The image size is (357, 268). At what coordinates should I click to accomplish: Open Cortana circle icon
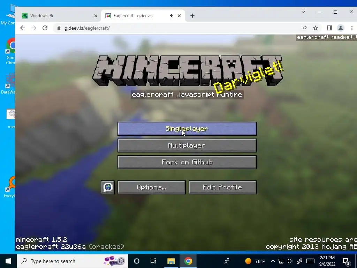pyautogui.click(x=137, y=261)
